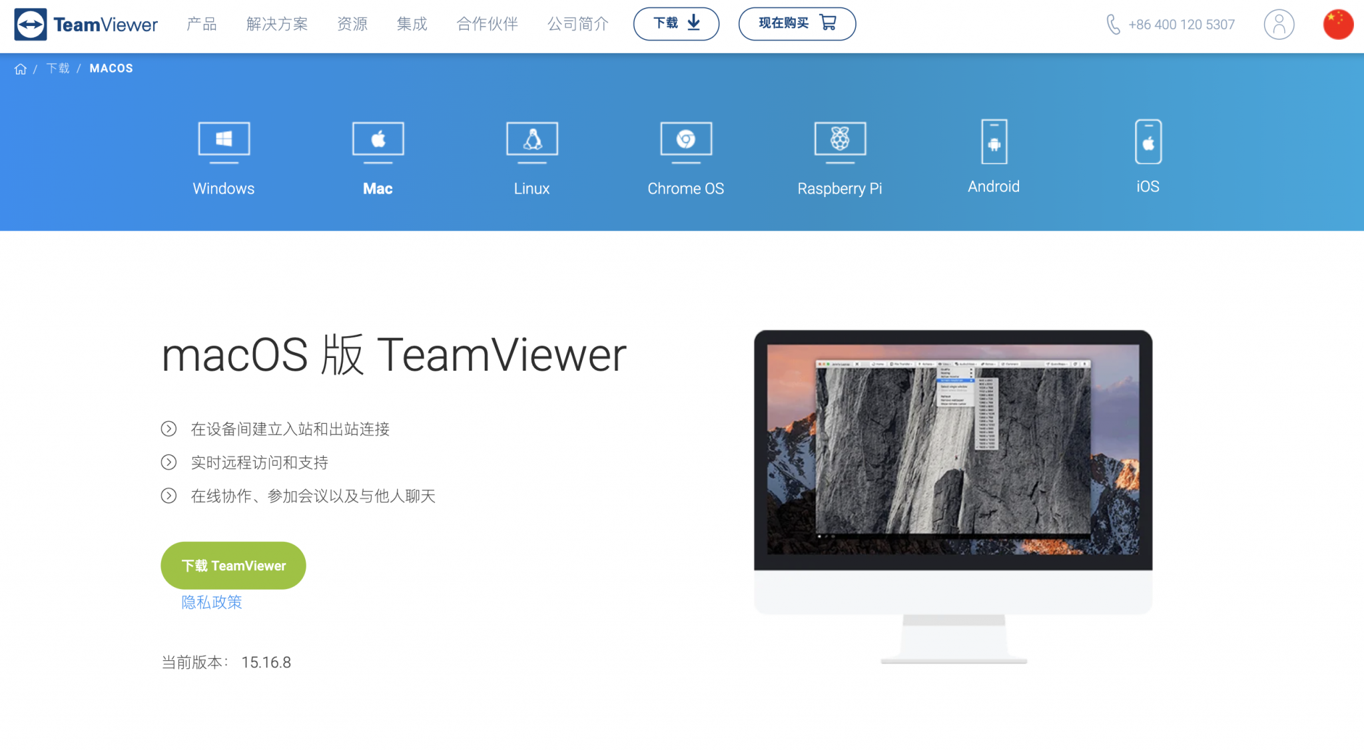Click the version number 15.16.8
The width and height of the screenshot is (1364, 750).
coord(266,662)
